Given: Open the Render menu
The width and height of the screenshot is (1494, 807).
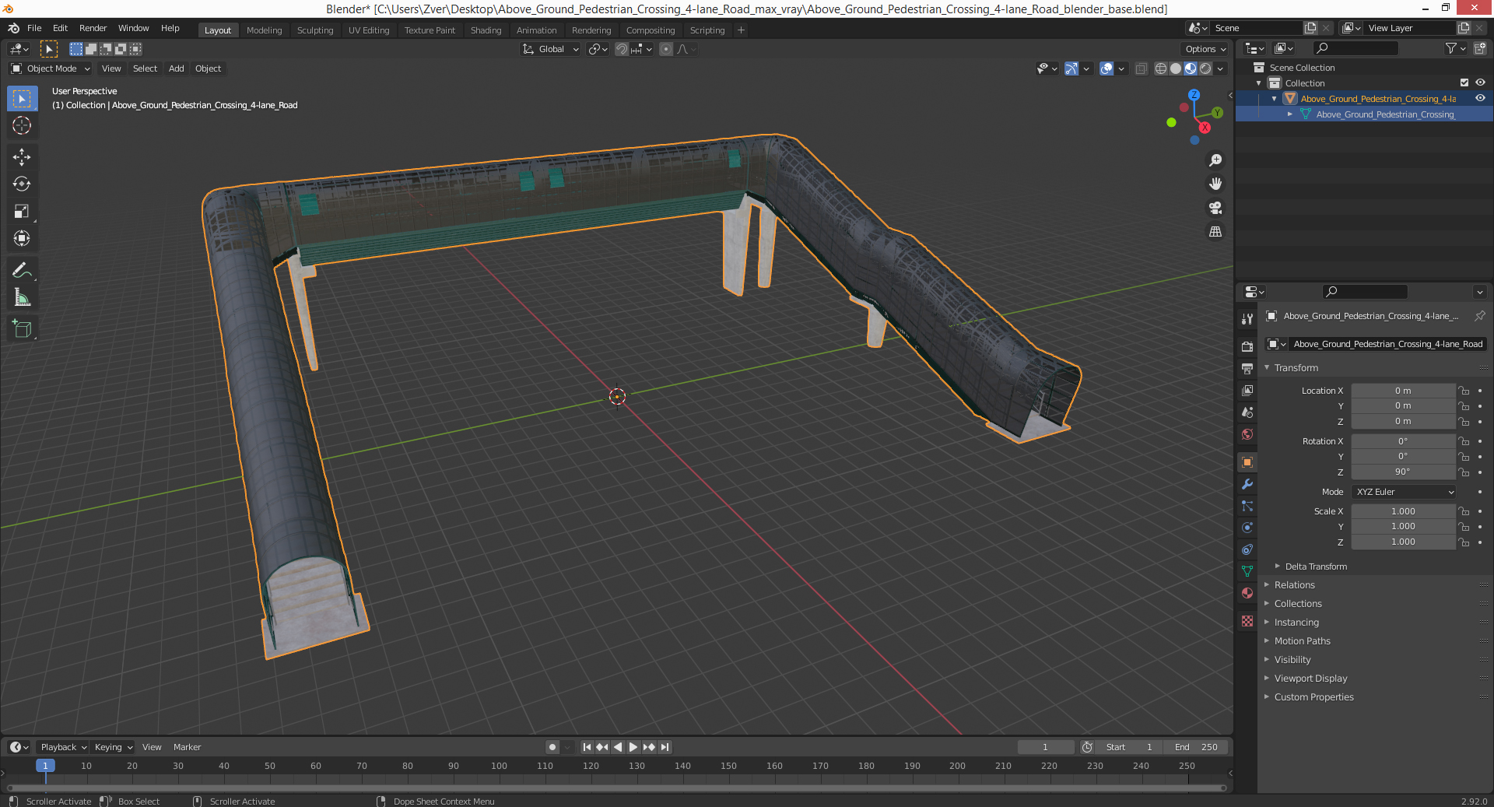Looking at the screenshot, I should [x=93, y=28].
